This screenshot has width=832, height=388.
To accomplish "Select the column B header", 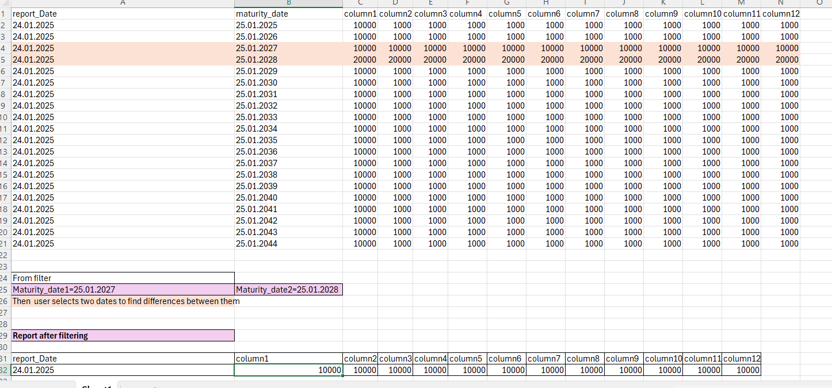I will [x=288, y=3].
